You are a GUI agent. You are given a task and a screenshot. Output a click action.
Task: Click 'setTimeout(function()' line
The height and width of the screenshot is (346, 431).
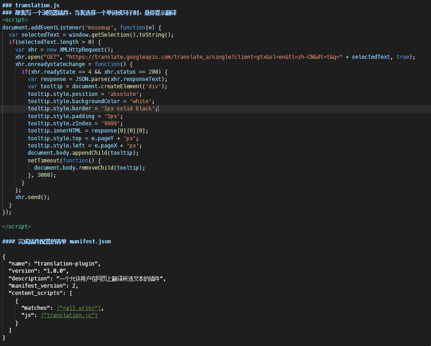[x=64, y=161]
